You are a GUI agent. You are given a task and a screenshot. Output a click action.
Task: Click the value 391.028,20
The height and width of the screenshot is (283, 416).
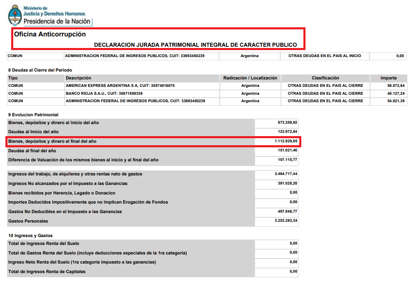click(287, 183)
